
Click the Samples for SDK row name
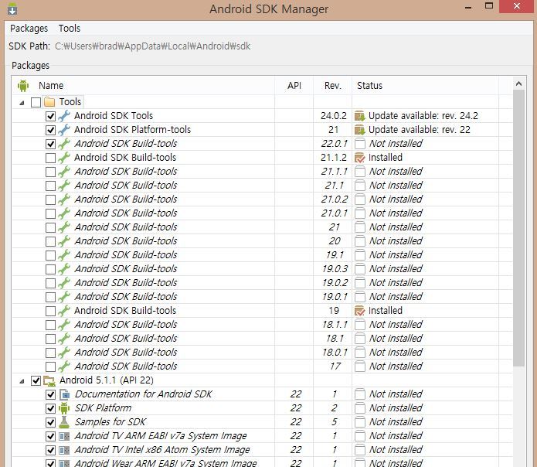click(110, 422)
